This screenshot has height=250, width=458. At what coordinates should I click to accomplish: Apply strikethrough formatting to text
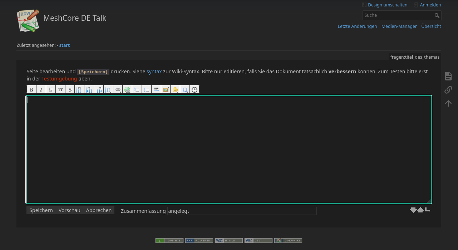[x=70, y=89]
